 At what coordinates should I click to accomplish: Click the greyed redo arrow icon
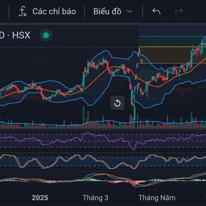(x=179, y=11)
